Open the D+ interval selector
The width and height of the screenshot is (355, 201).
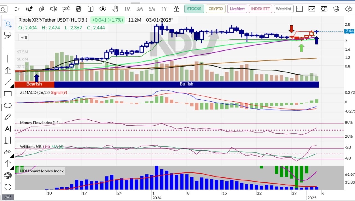[x=17, y=9]
